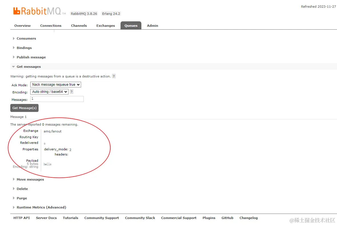Switch to the Exchanges tab
337x225 pixels.
[x=106, y=26]
